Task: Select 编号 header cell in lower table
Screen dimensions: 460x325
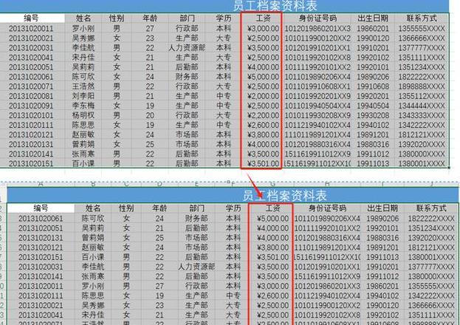Action: 41,208
